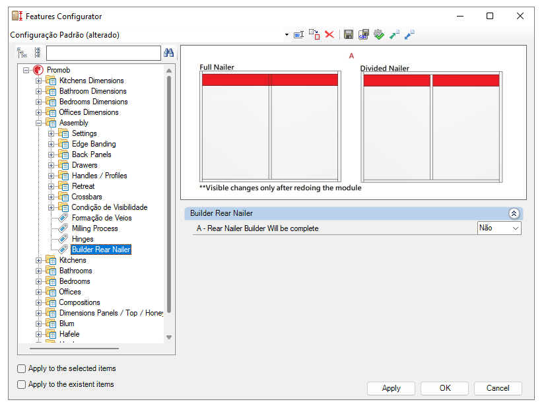Click the Promob root node icon
The image size is (546, 406).
38,70
